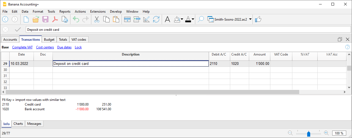Go forward with the right arrow icon
Screen dimensions: 352x138
point(15,19)
